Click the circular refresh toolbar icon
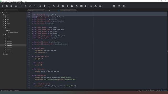The height and width of the screenshot is (94, 168). click(54, 6)
